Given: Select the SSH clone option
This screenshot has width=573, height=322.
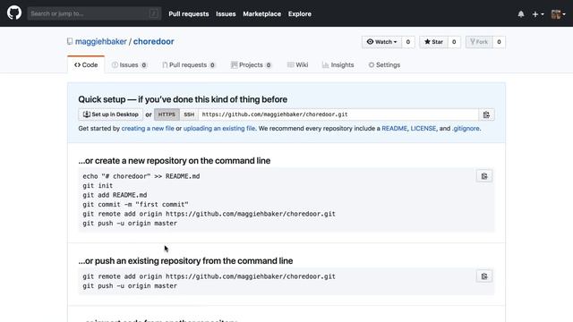Looking at the screenshot, I should click(189, 114).
